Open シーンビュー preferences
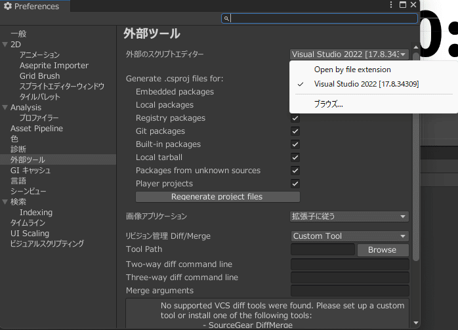This screenshot has width=458, height=330. pos(28,192)
